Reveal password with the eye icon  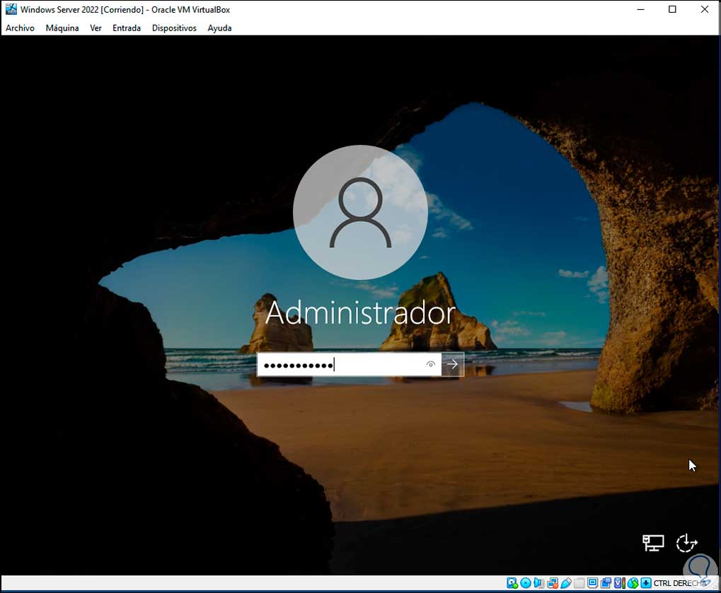(x=431, y=364)
